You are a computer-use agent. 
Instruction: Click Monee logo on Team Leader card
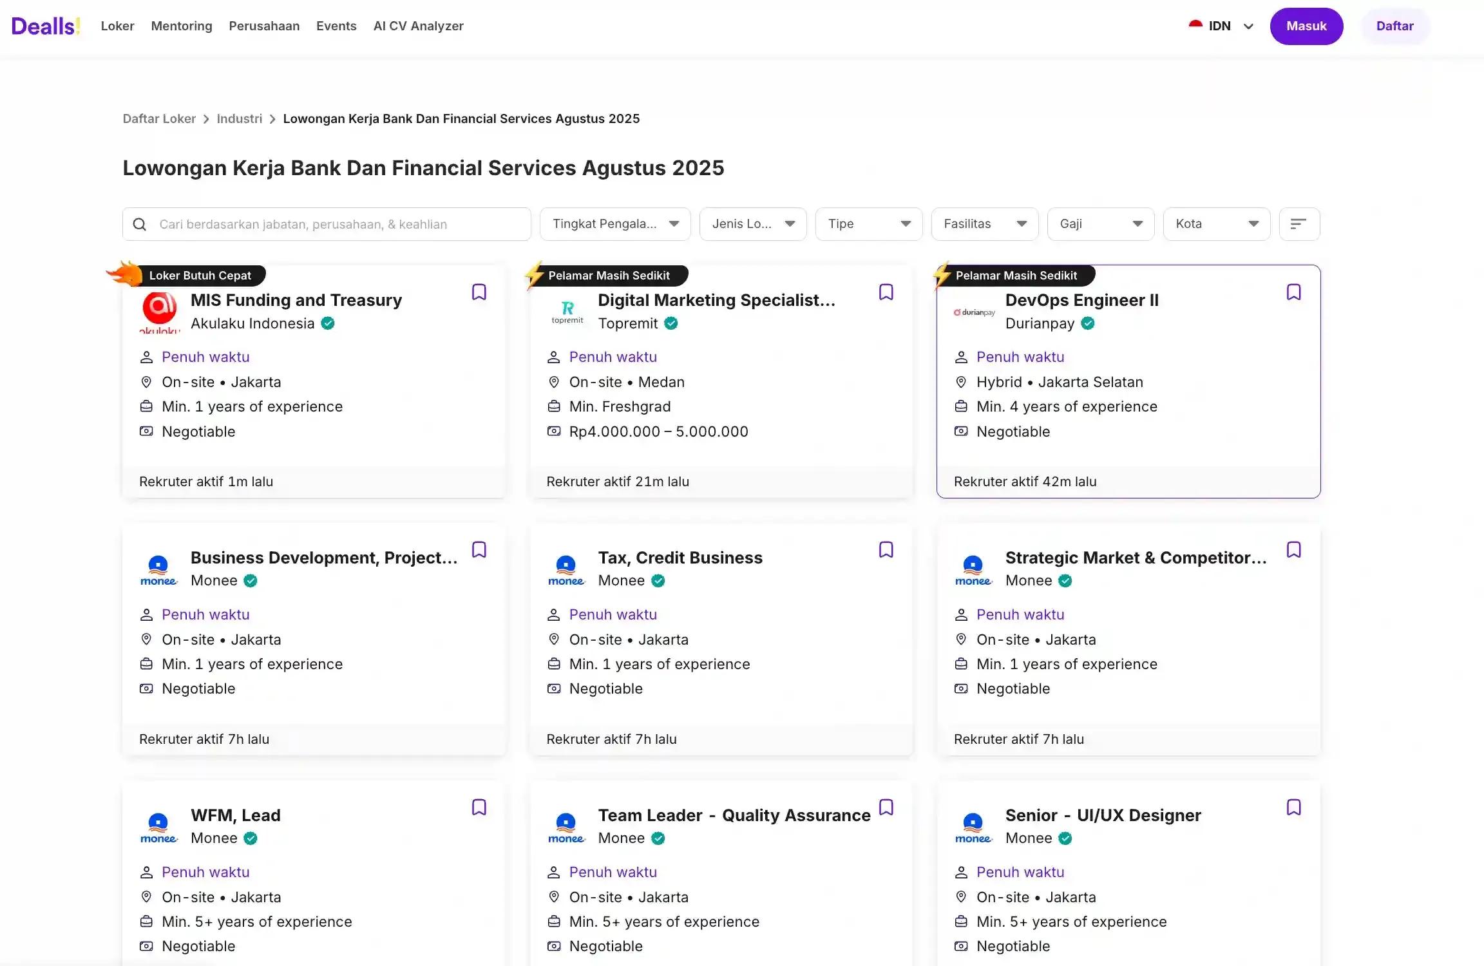(x=567, y=827)
